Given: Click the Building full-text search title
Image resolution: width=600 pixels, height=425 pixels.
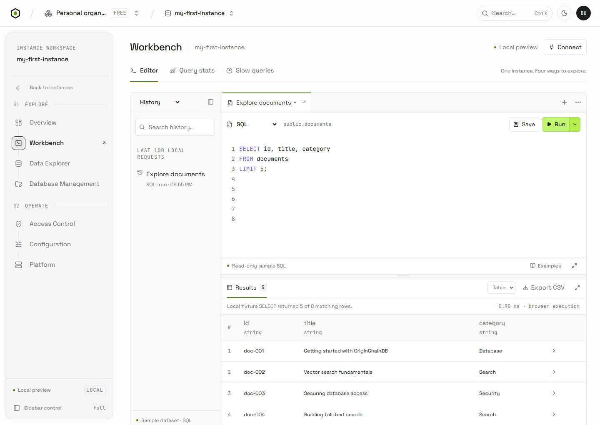Looking at the screenshot, I should [333, 415].
